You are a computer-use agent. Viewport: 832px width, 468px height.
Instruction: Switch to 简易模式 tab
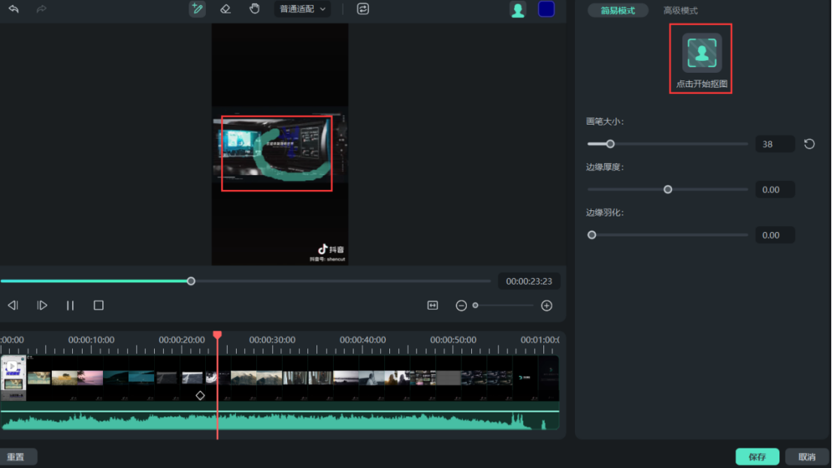point(618,11)
